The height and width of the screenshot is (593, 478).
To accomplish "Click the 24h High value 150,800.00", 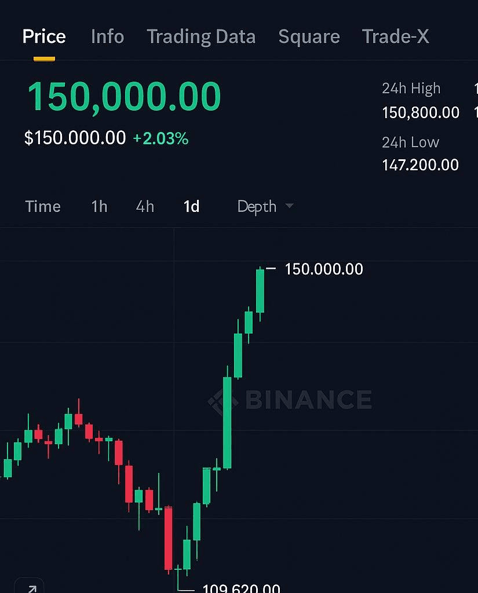I will (421, 112).
